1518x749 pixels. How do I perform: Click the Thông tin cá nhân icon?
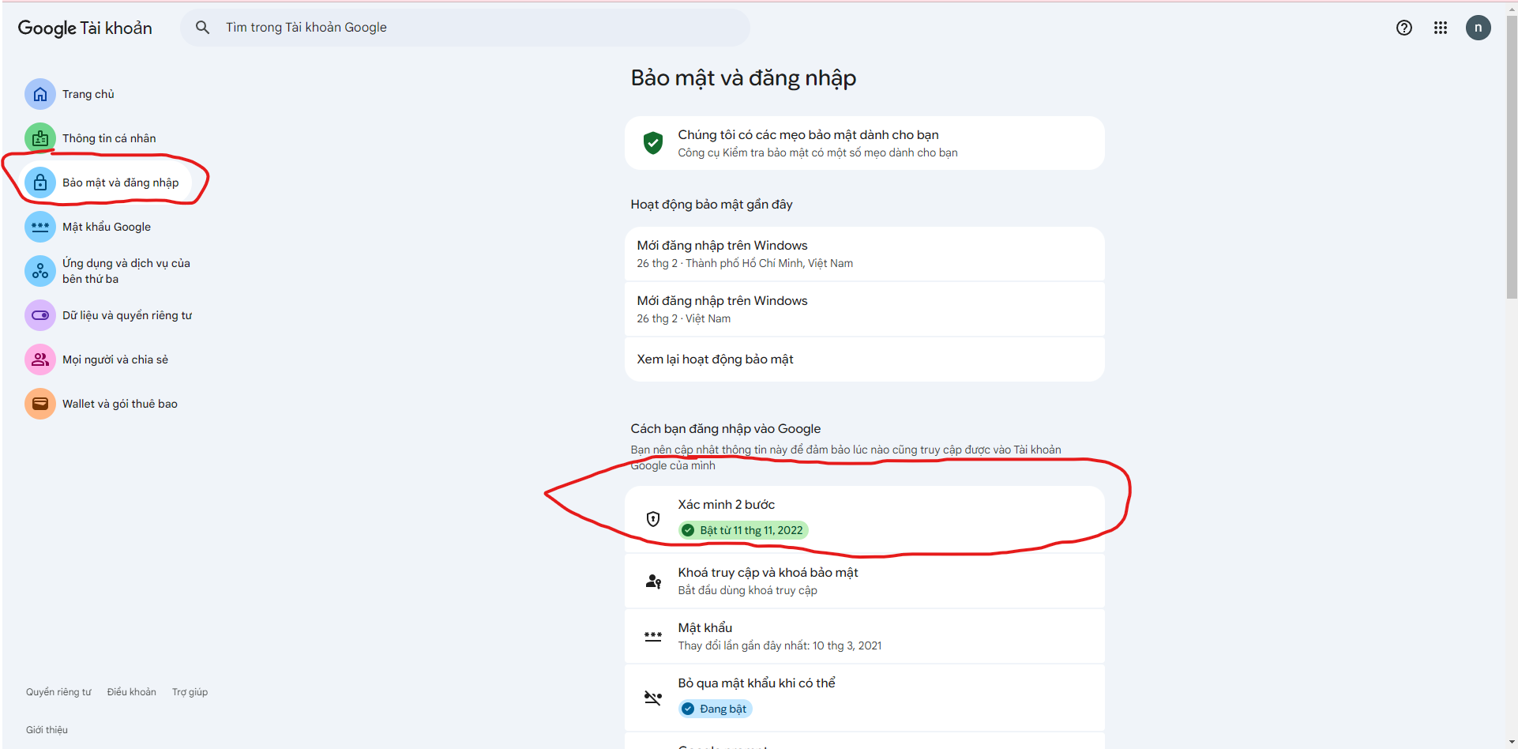[40, 138]
